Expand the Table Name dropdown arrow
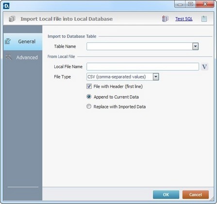This screenshot has width=217, height=204. pos(196,46)
